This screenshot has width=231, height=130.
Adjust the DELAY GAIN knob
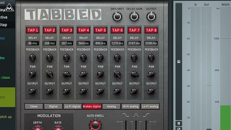[x=134, y=17]
